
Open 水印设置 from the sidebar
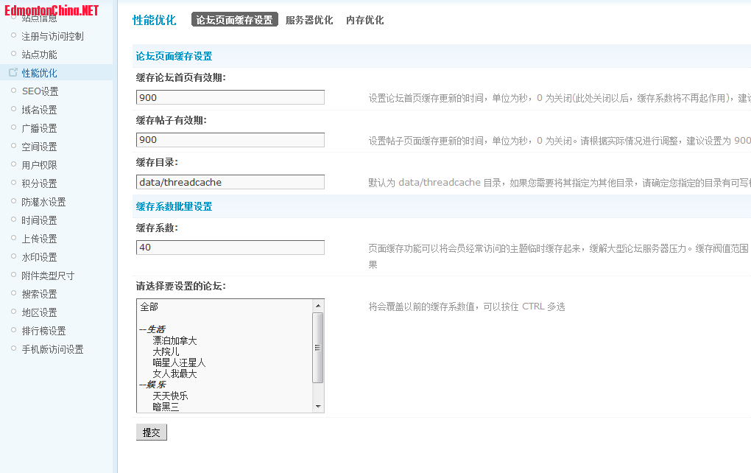coord(39,257)
